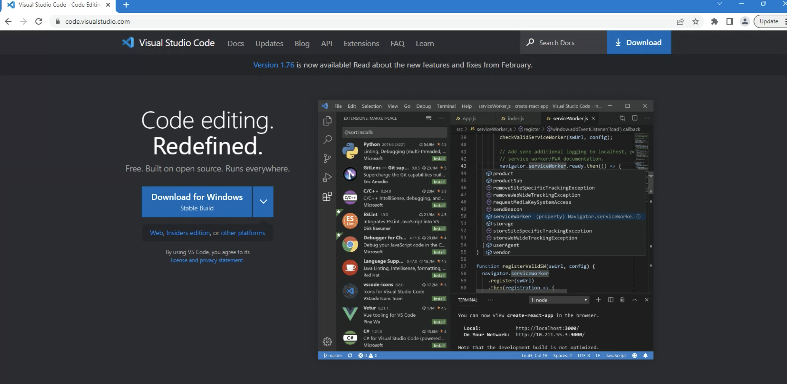The height and width of the screenshot is (384, 787).
Task: Click the Run and Debug icon
Action: (x=327, y=177)
